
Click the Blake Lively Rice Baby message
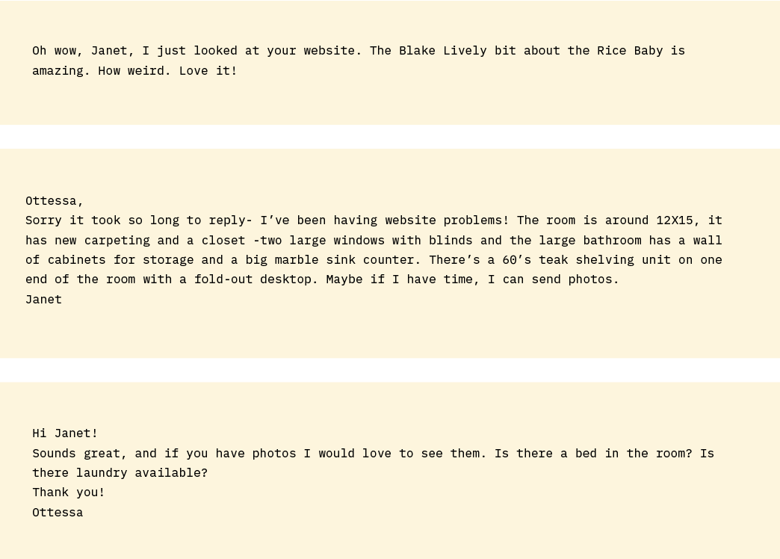359,61
